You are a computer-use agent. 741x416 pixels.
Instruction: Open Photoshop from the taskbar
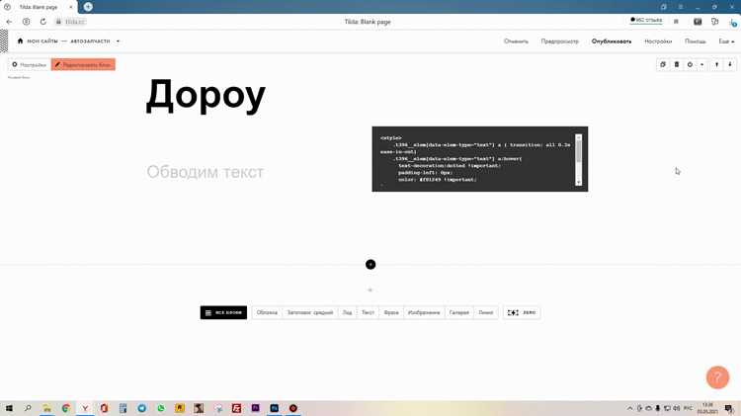[274, 408]
